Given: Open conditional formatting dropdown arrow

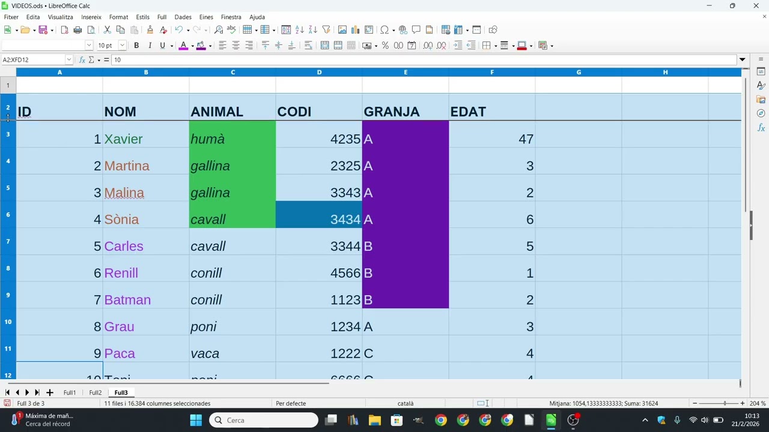Looking at the screenshot, I should 552,46.
